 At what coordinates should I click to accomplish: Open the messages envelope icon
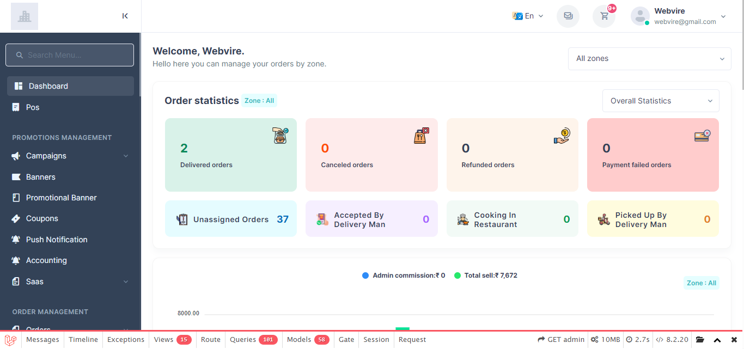[x=568, y=16]
